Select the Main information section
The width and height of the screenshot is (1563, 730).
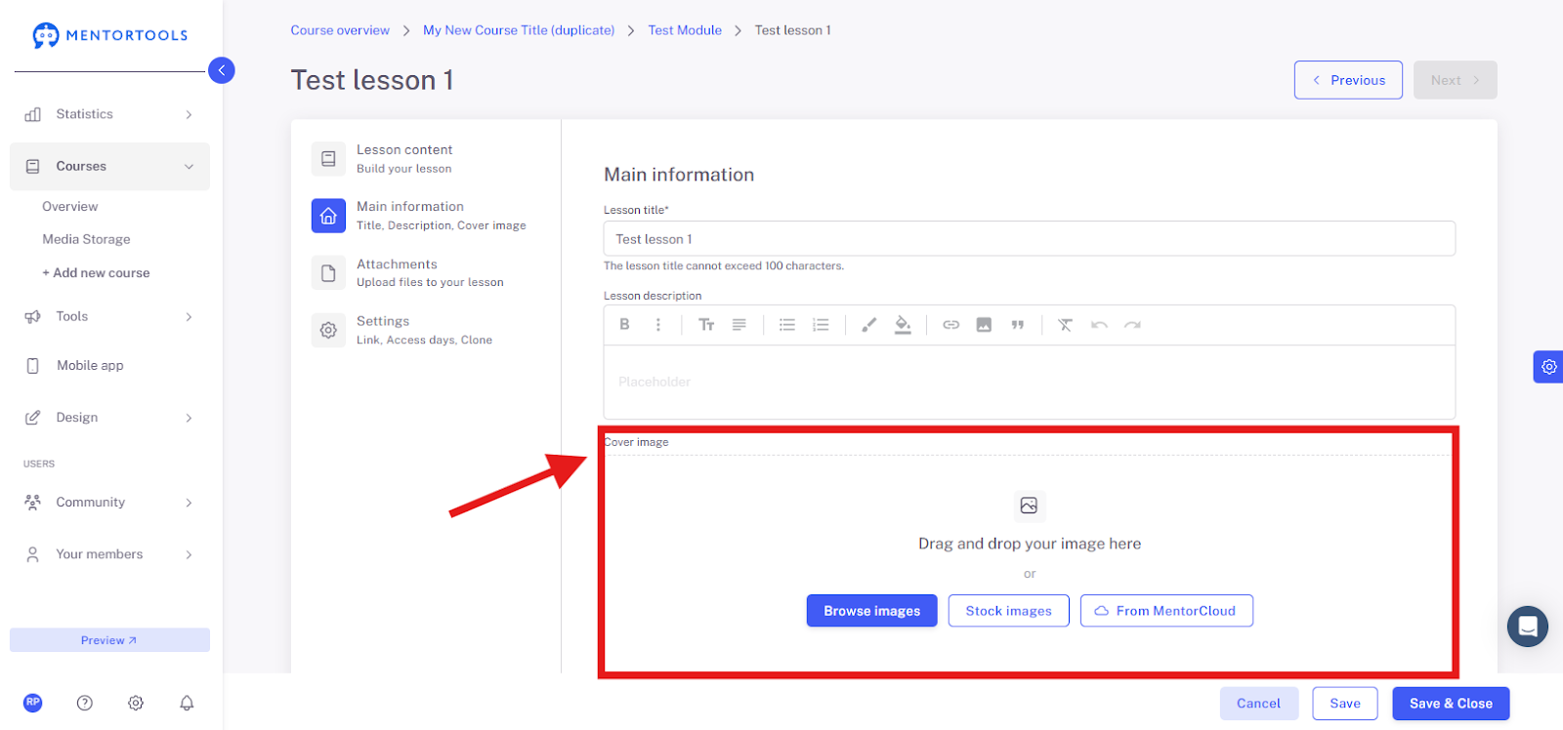tap(425, 216)
